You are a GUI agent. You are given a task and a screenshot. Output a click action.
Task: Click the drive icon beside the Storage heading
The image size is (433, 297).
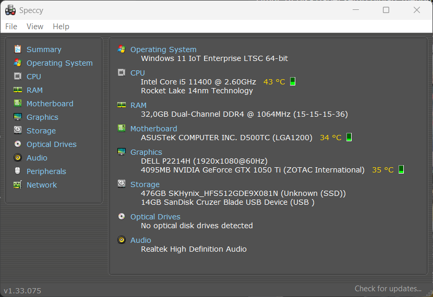click(122, 183)
